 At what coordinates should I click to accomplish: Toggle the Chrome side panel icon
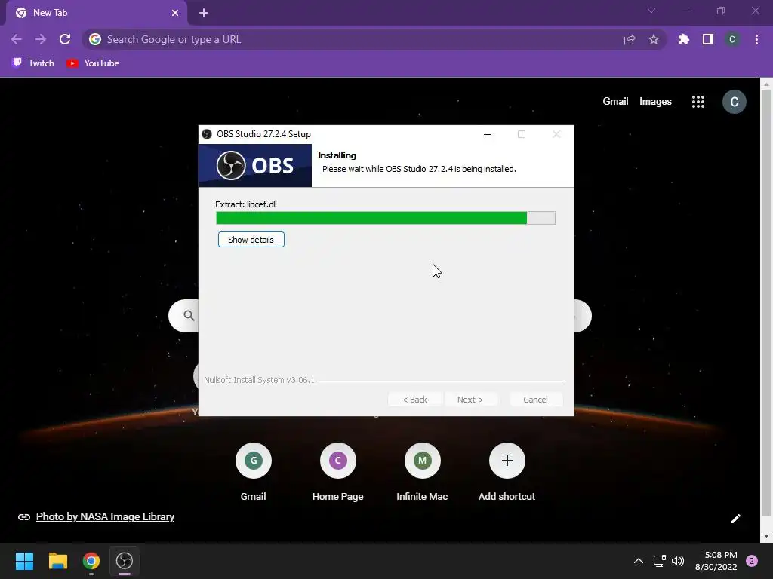point(708,39)
